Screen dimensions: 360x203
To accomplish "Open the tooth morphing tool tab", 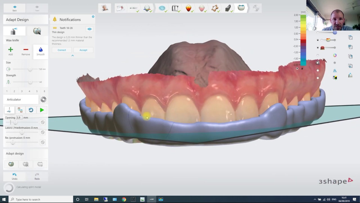I will [x=37, y=31].
